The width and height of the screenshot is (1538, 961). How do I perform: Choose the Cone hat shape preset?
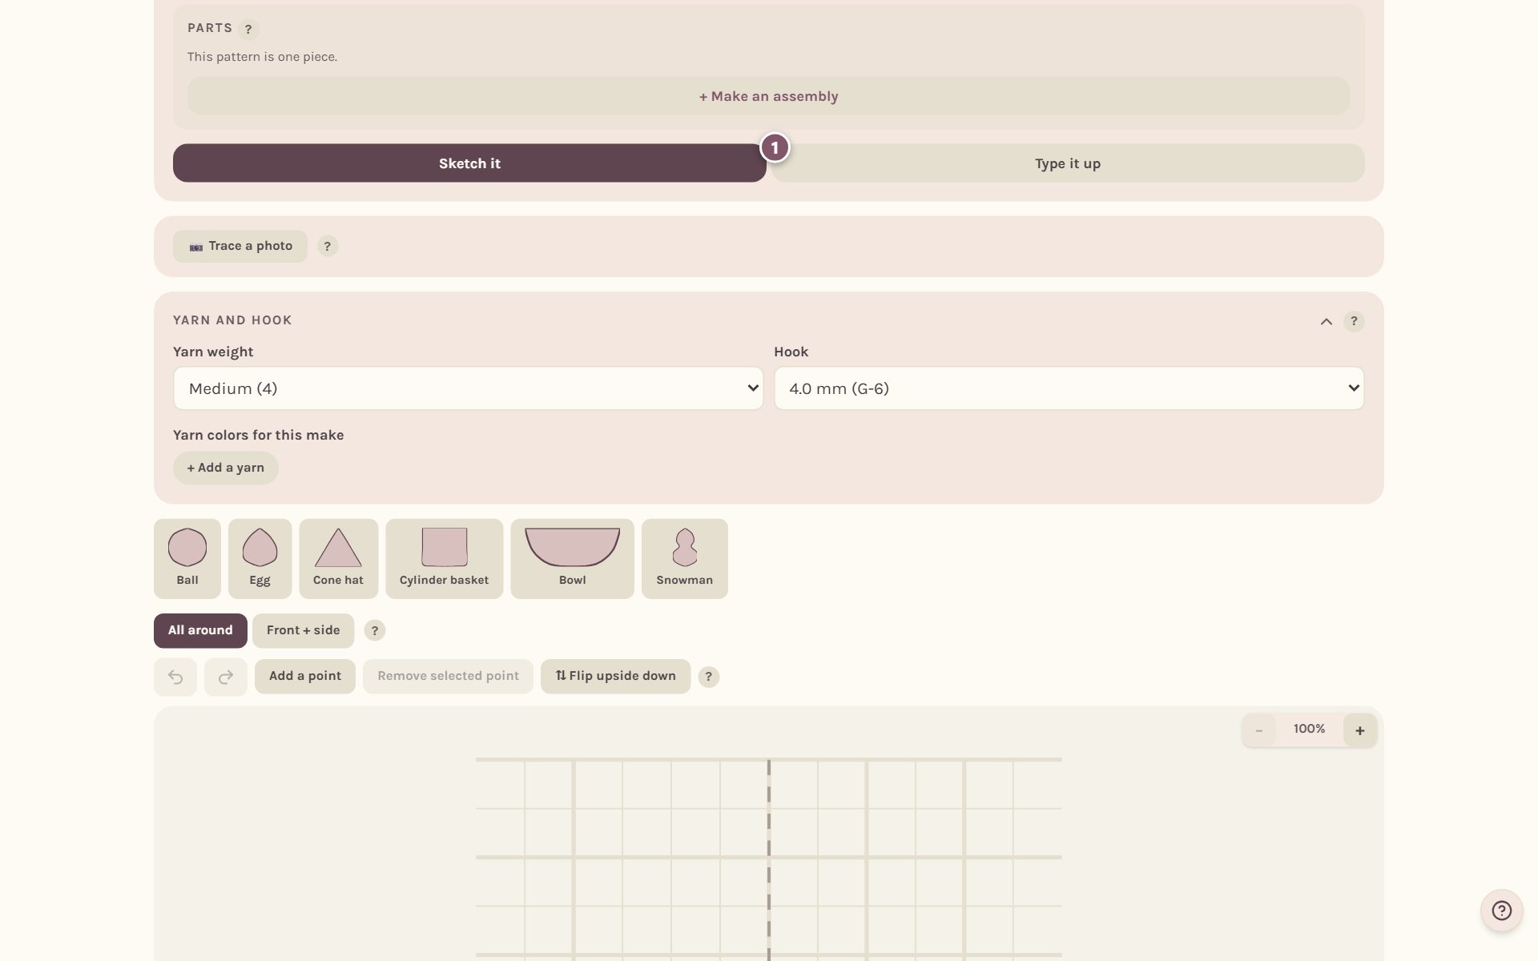(338, 559)
